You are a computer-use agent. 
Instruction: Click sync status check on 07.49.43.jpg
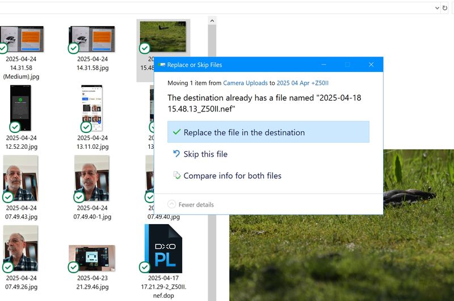click(x=9, y=197)
